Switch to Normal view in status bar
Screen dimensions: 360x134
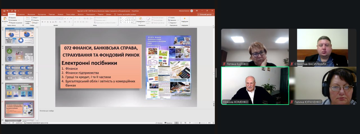coord(176,123)
